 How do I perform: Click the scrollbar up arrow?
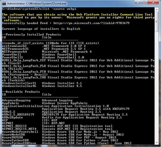click(x=157, y=9)
